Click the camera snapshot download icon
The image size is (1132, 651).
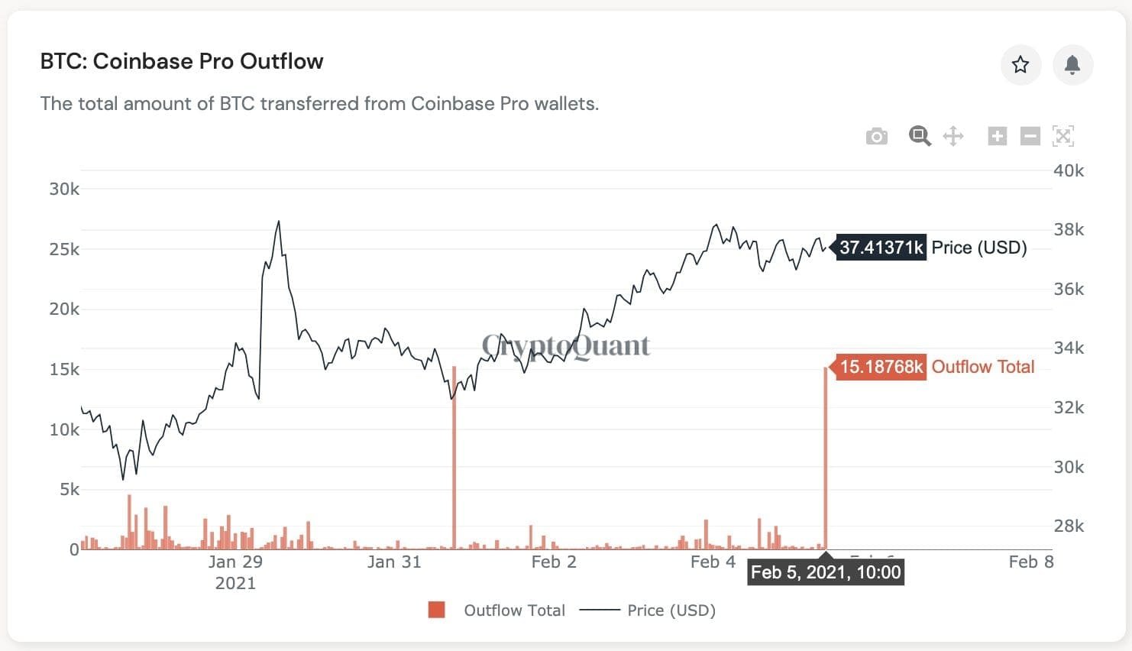(x=877, y=135)
